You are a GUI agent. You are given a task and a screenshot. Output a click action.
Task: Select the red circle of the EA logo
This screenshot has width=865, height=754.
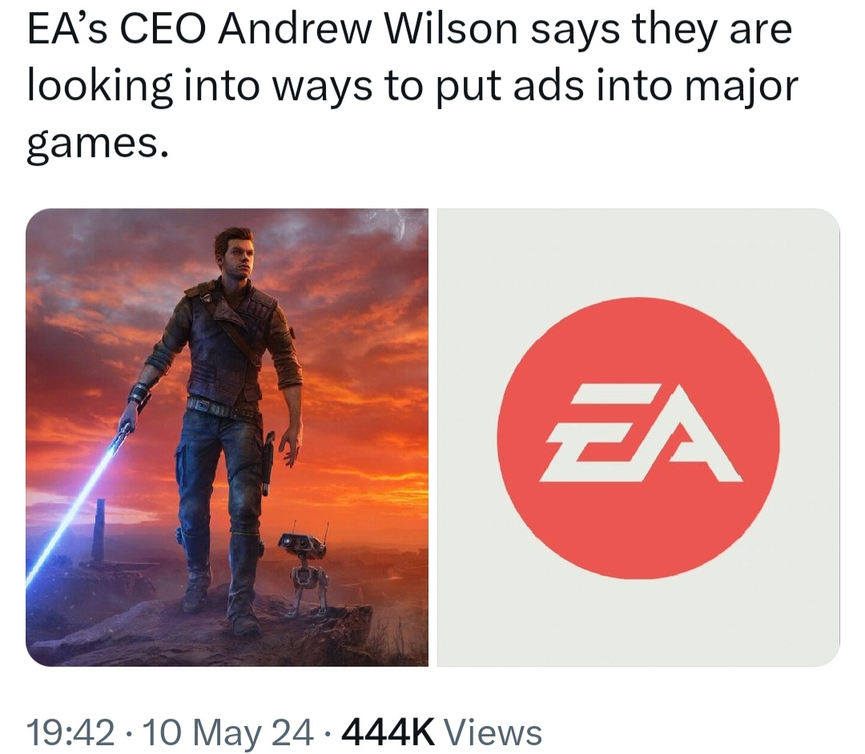pyautogui.click(x=638, y=438)
